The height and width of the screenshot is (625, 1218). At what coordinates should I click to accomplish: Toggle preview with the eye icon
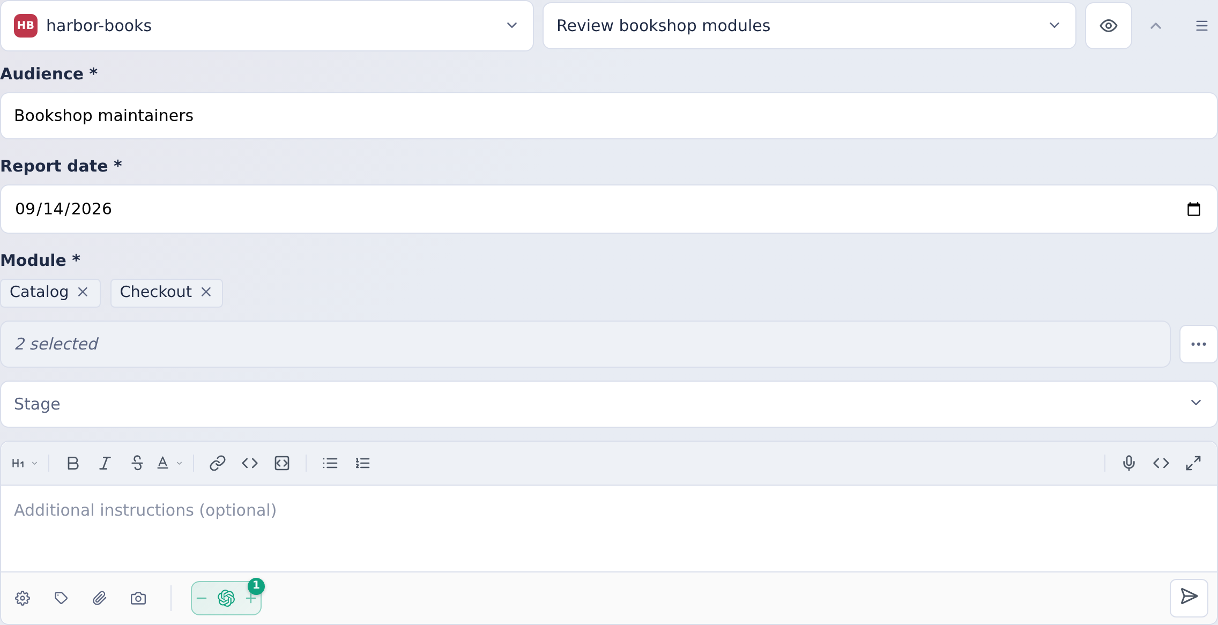[x=1109, y=26]
